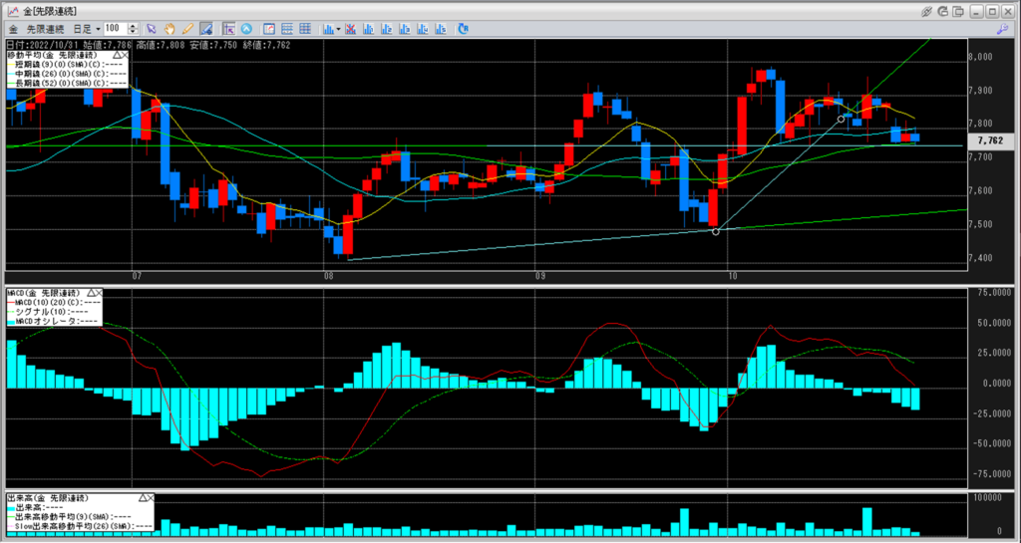
Task: Click the yellow 短期線(9) legend swatch
Action: [9, 66]
